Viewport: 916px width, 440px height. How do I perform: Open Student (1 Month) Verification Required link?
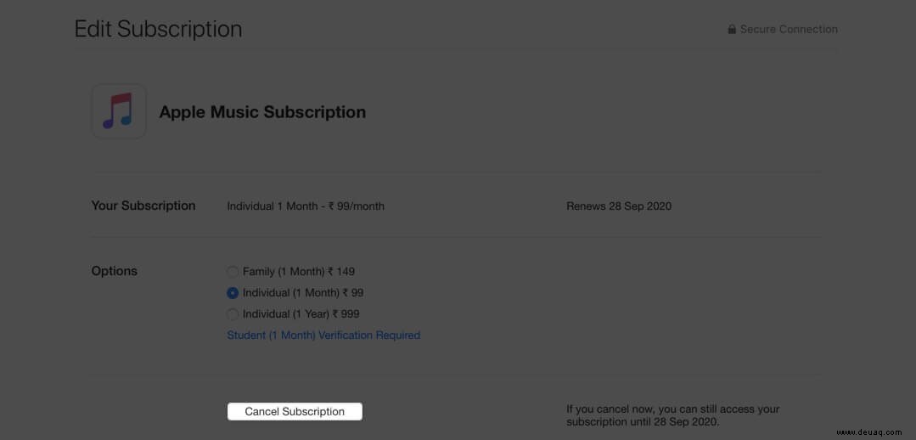point(323,336)
